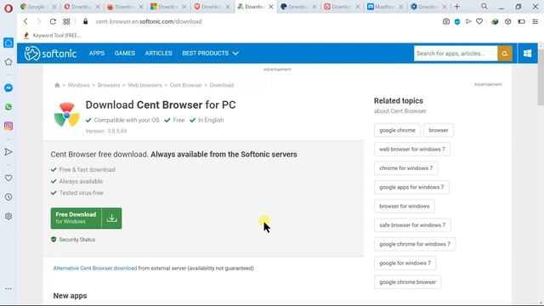Viewport: 544px width, 306px height.
Task: Click the address bar URL
Action: pyautogui.click(x=149, y=21)
